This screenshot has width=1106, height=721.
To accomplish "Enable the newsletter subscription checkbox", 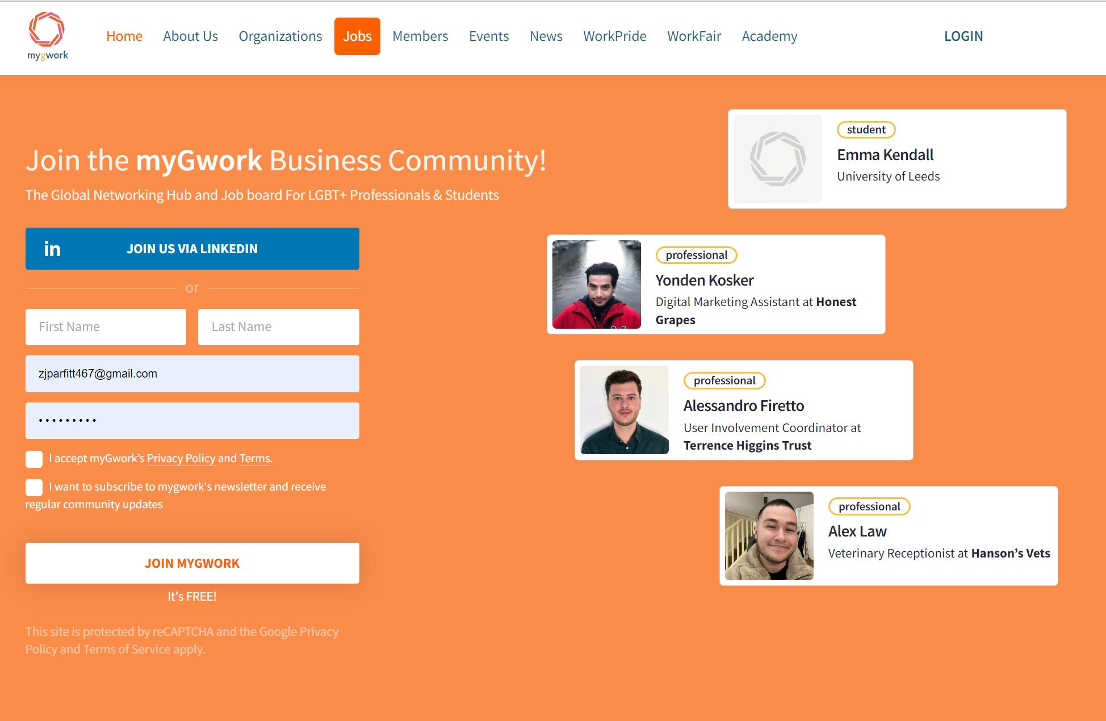I will [34, 488].
